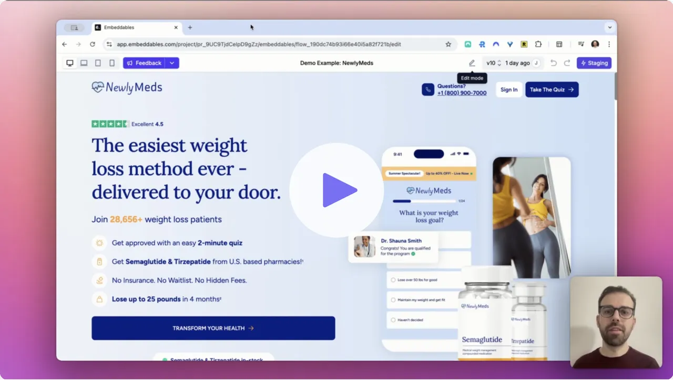Click the phone icon next to Questions

click(428, 89)
